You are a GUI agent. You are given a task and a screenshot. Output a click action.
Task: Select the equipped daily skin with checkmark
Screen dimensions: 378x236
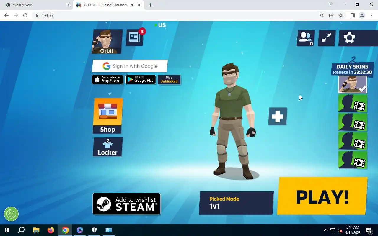pyautogui.click(x=353, y=84)
